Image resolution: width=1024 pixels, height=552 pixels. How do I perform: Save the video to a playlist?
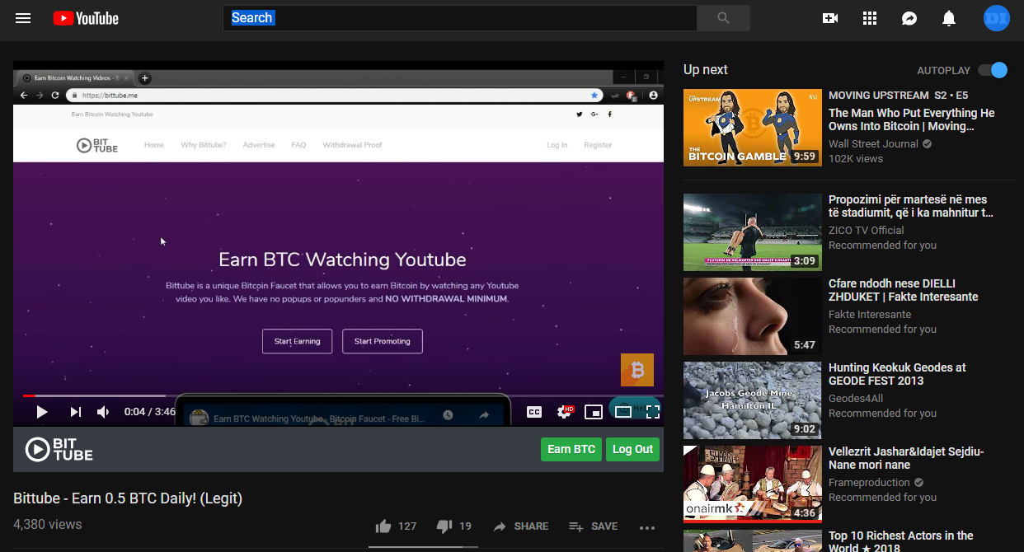coord(593,526)
